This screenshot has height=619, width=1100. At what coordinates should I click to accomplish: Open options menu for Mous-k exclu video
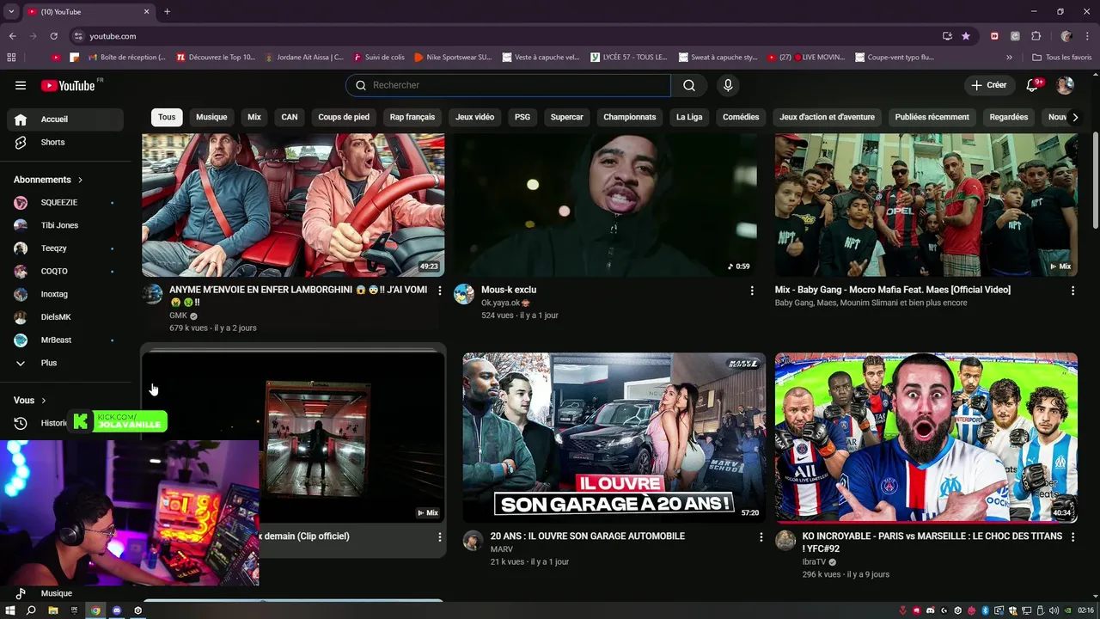click(x=752, y=291)
